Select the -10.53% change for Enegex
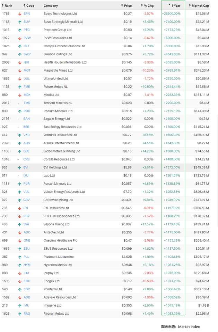 tap(147, 281)
